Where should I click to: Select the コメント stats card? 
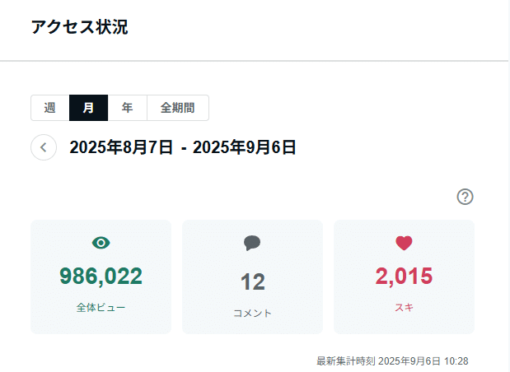pyautogui.click(x=252, y=277)
